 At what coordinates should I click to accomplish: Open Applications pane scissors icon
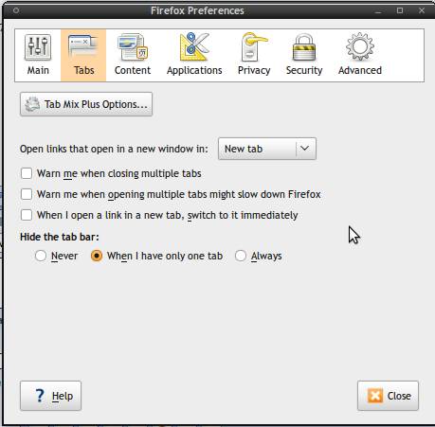pos(194,47)
